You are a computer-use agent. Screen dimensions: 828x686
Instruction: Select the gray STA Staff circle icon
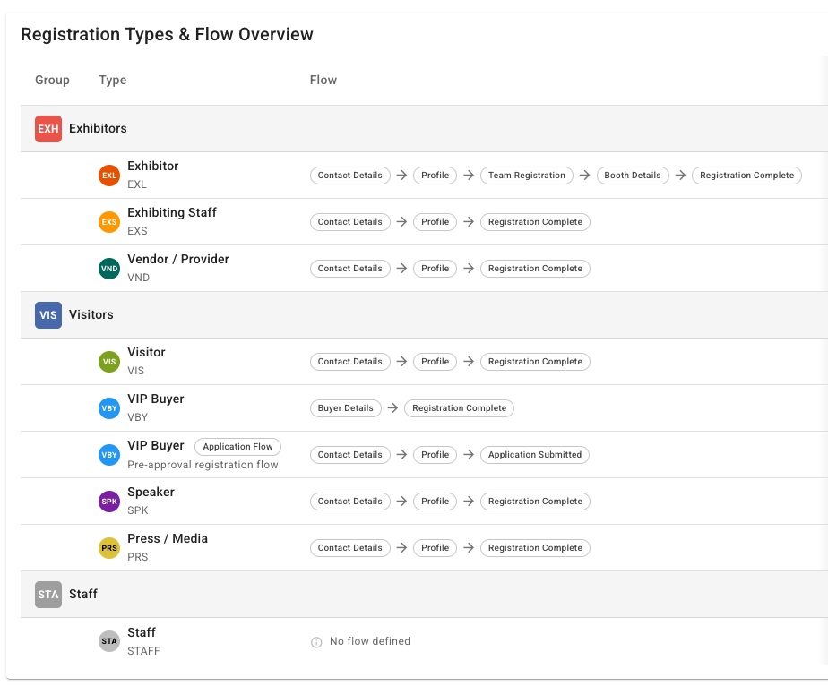click(x=109, y=641)
